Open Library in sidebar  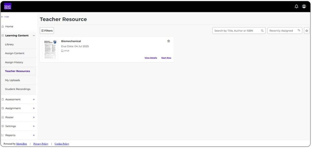click(x=9, y=45)
